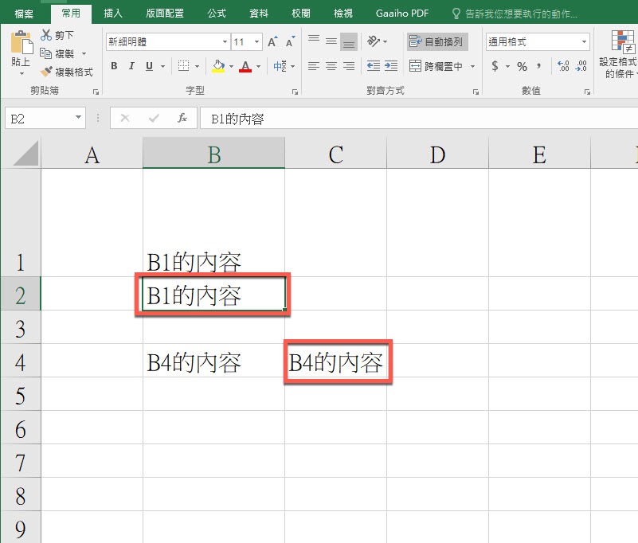Click the Copy icon
Viewport: 638px width, 543px height.
coord(45,53)
